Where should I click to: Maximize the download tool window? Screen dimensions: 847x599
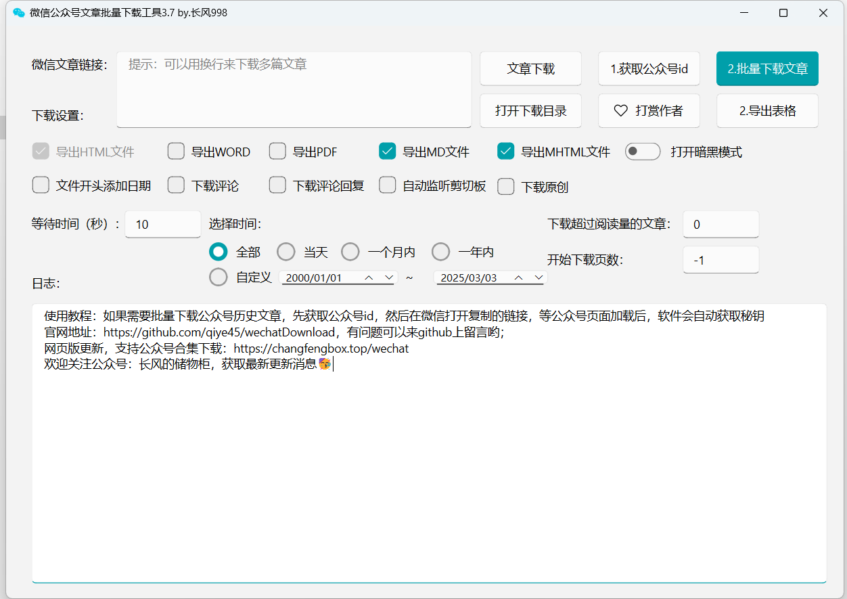783,13
